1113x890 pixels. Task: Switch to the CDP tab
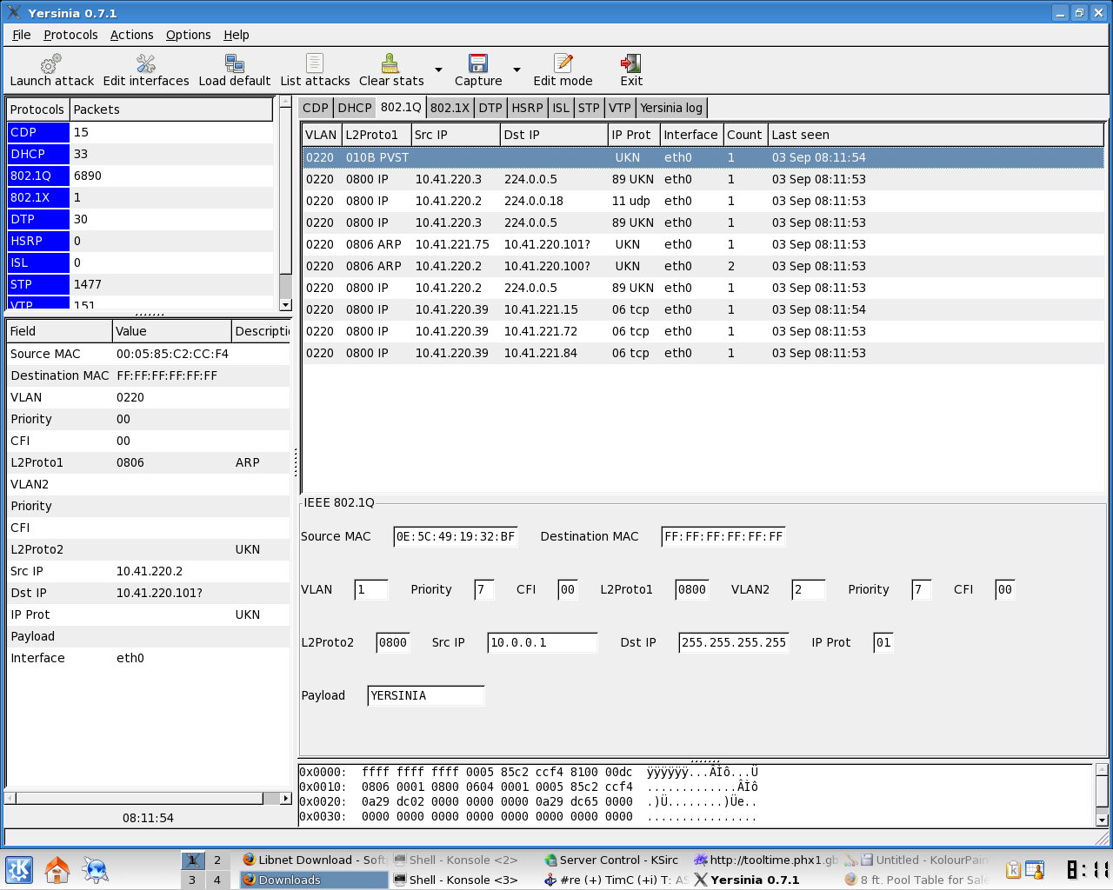point(316,108)
